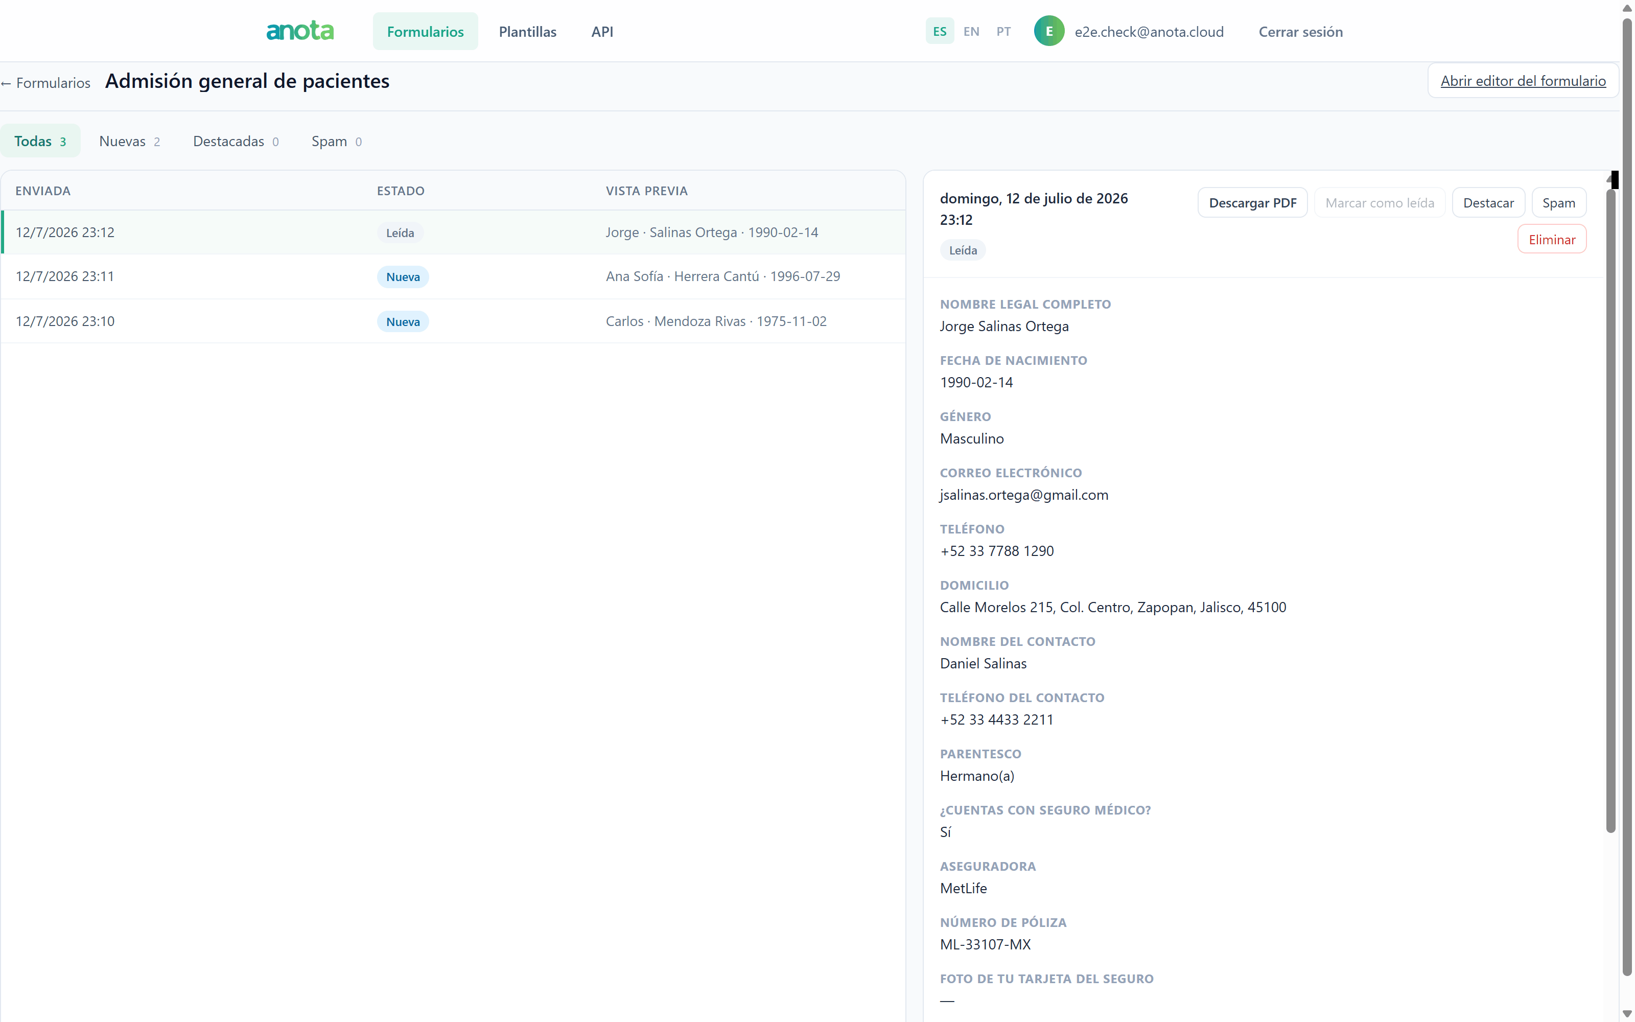Click the Marcar como leída button
Viewport: 1635px width, 1022px height.
coord(1379,202)
